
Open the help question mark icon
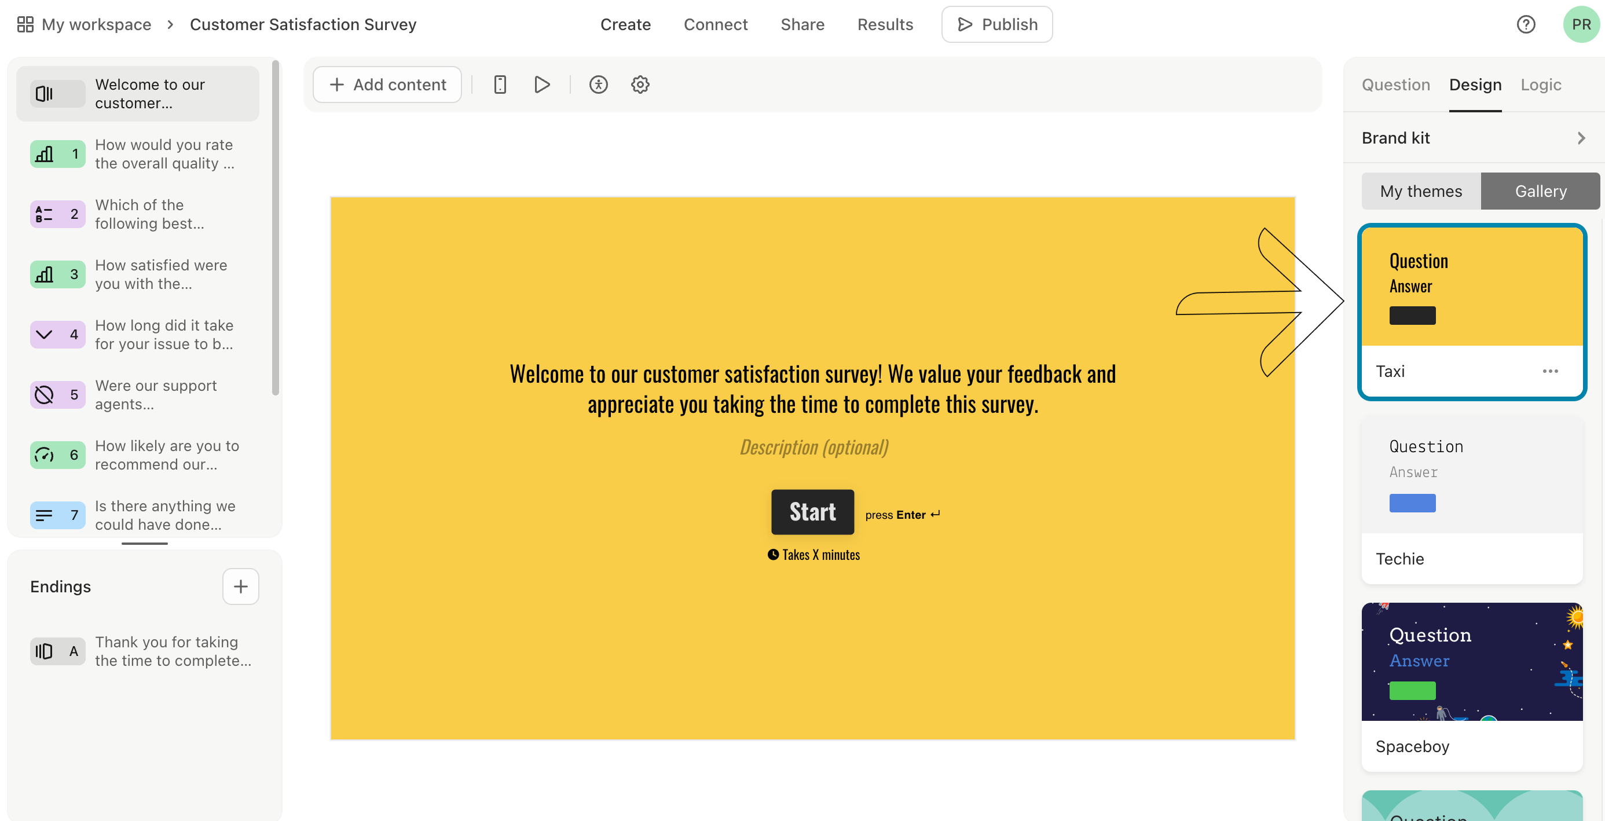[1525, 24]
